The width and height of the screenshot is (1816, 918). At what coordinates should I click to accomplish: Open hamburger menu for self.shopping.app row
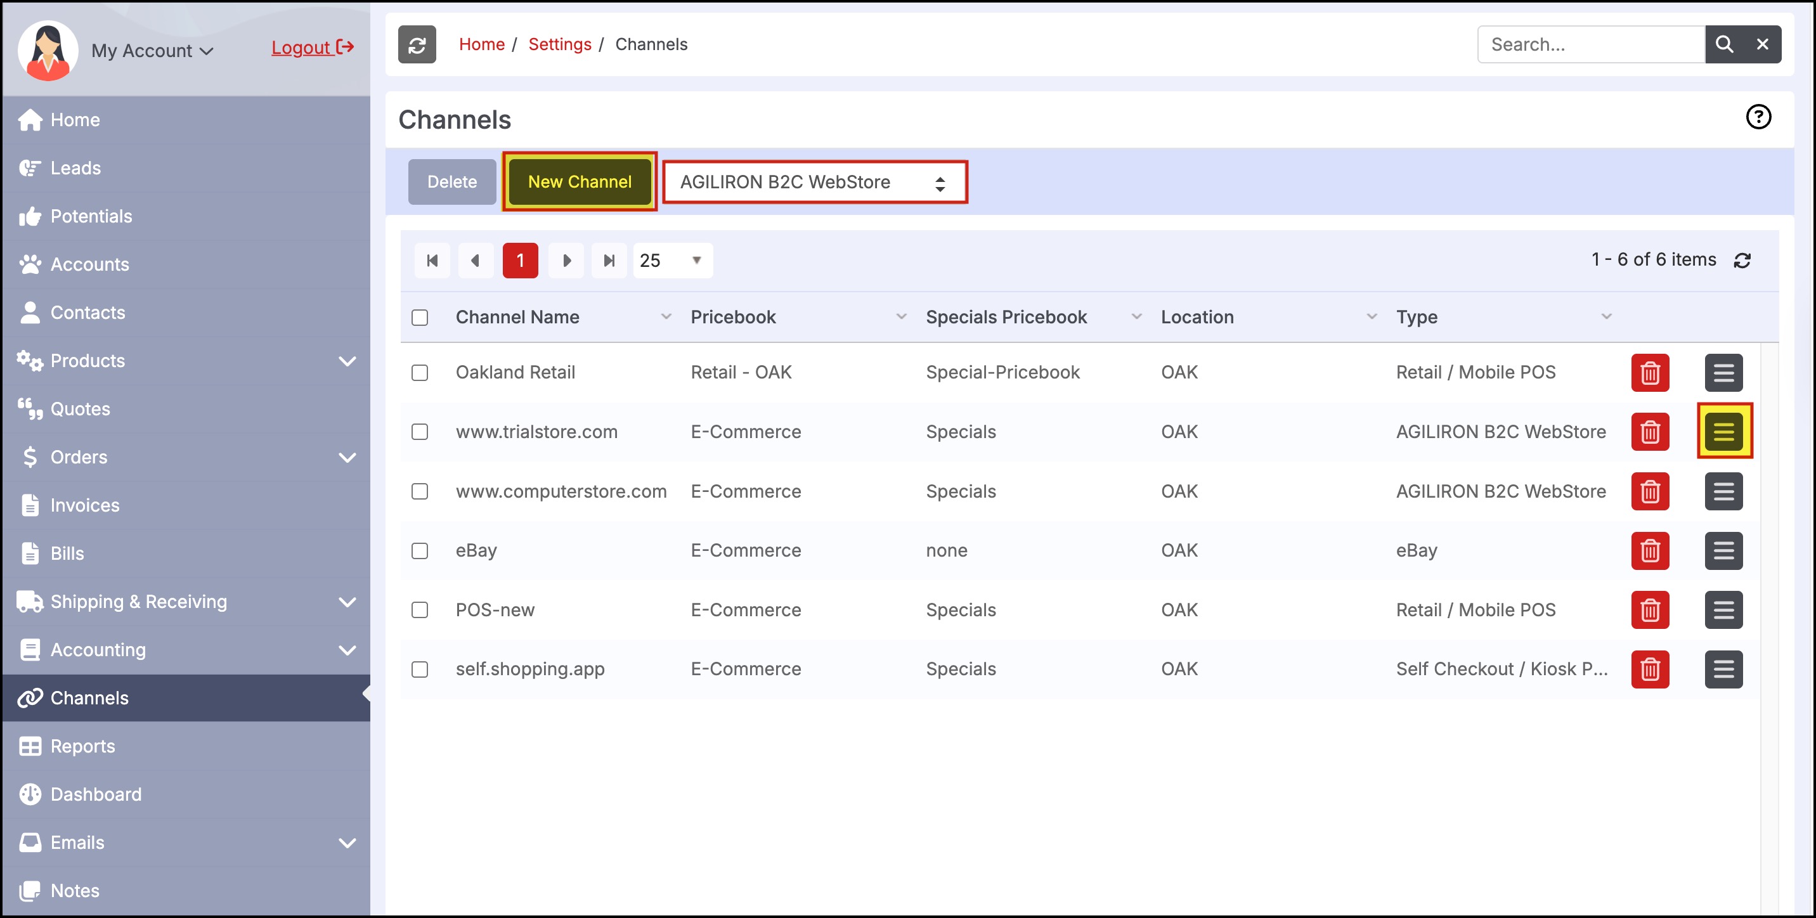coord(1723,669)
